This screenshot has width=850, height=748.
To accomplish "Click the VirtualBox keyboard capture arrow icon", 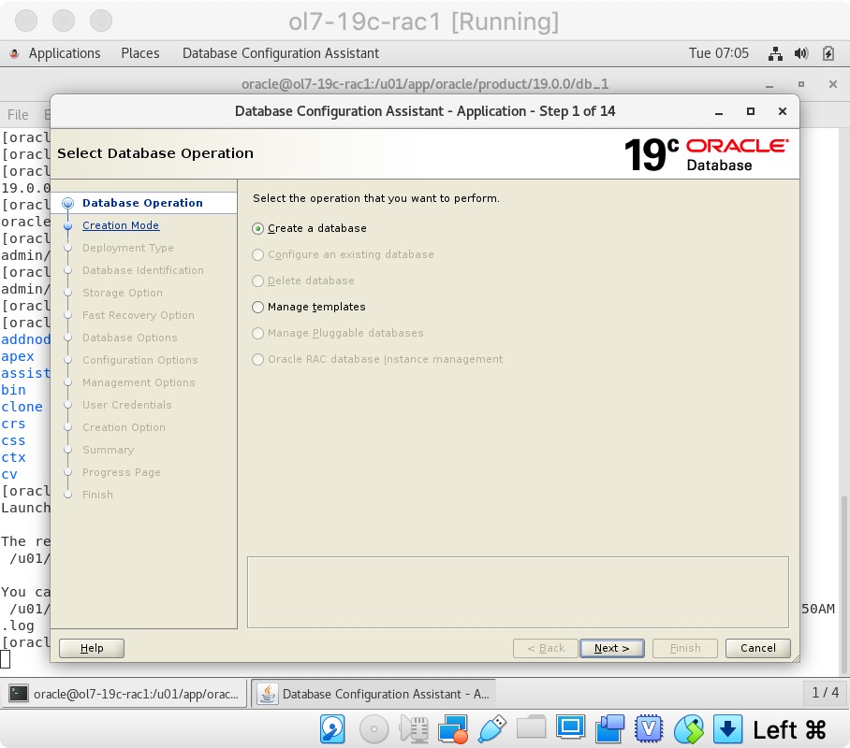I will 727,729.
